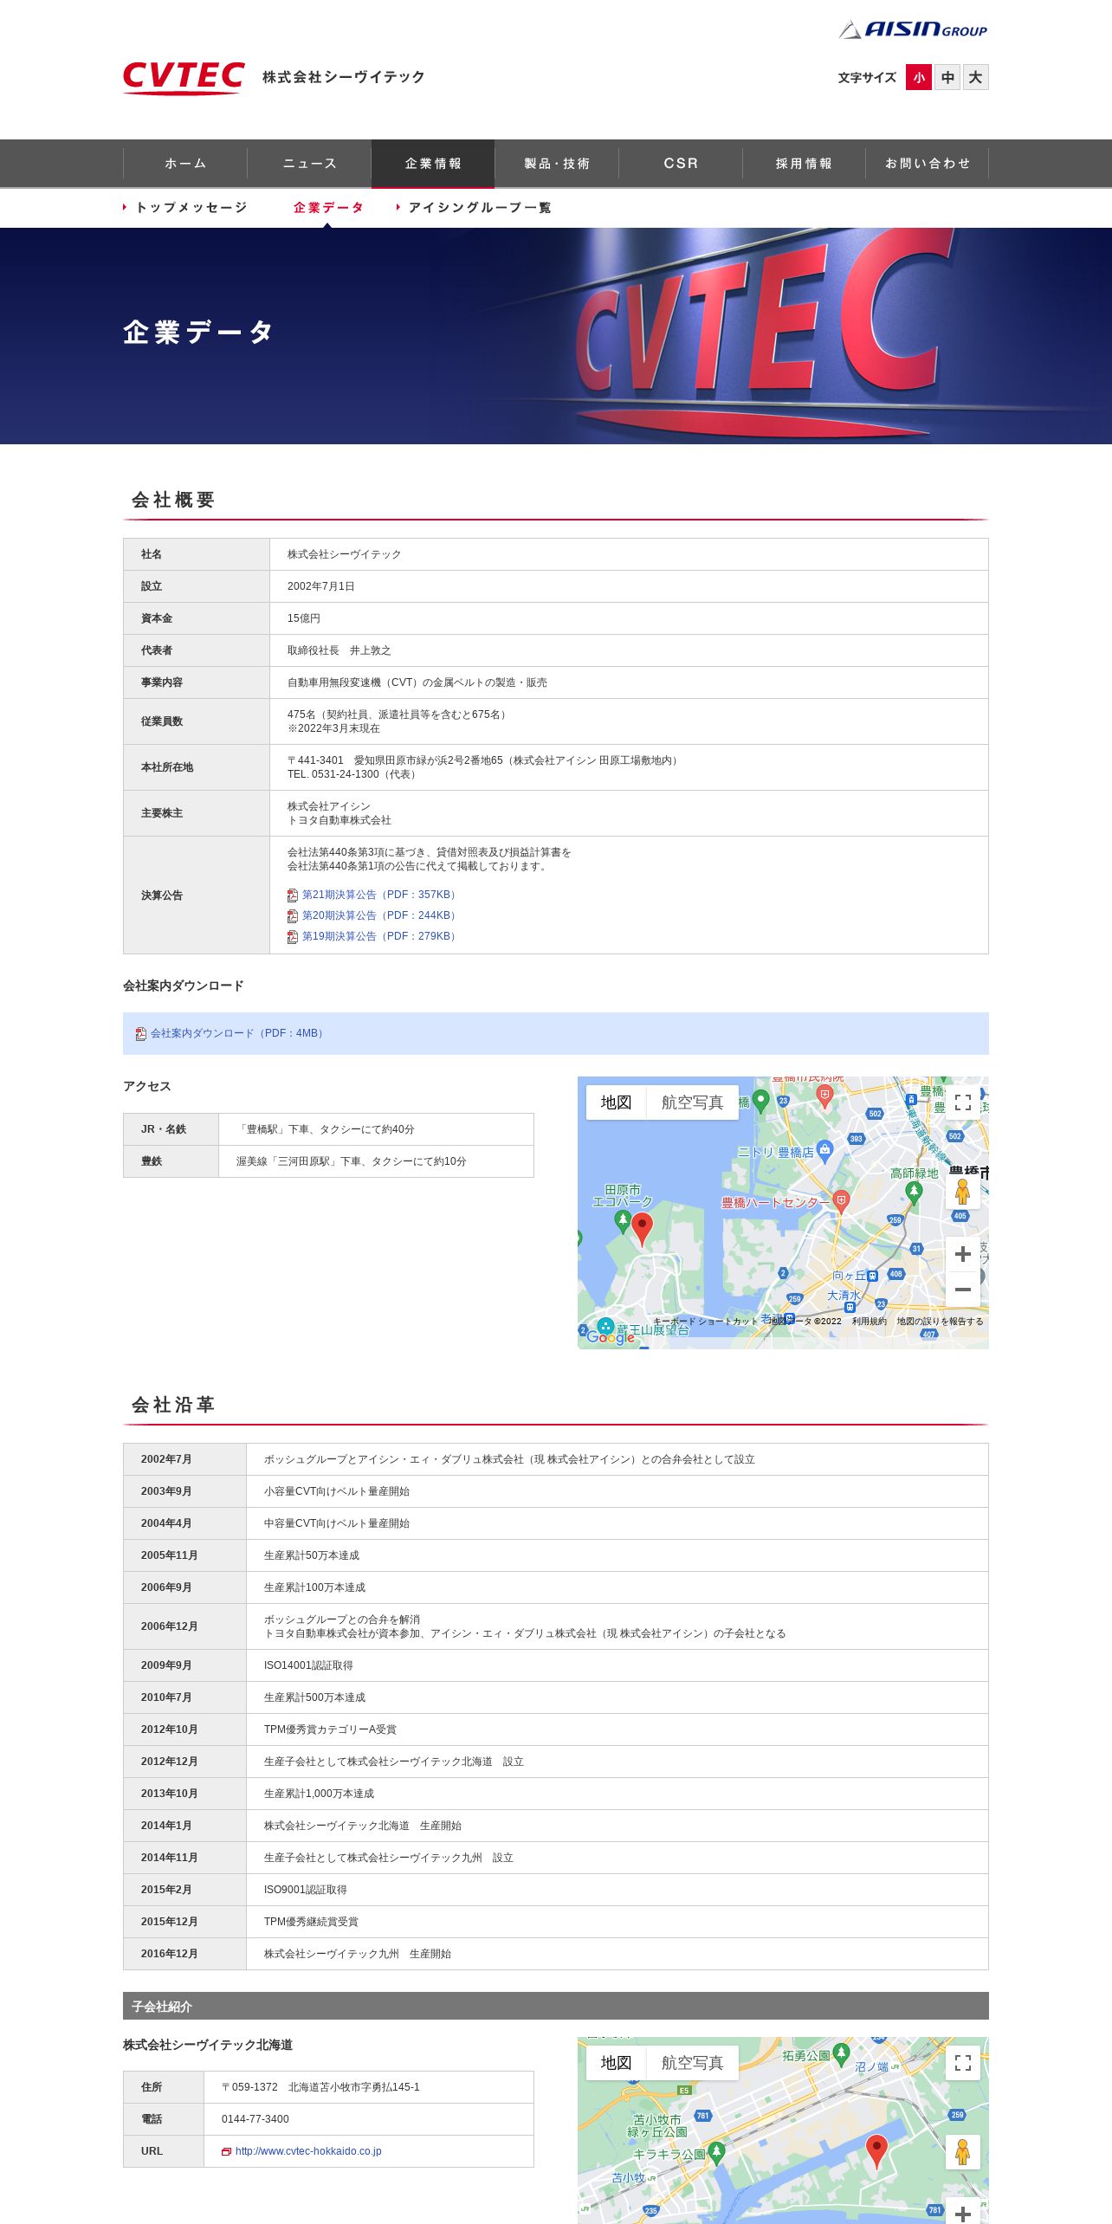Open 第20期決算公告 PDF link

point(380,915)
